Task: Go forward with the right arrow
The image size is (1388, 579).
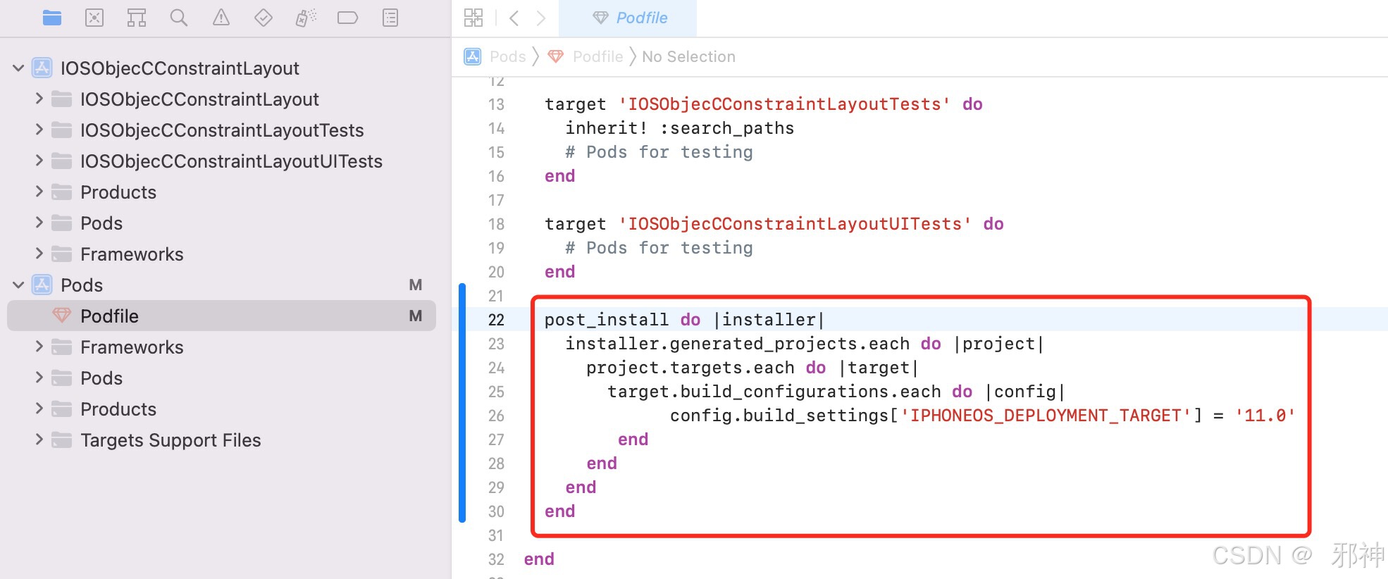Action: click(541, 18)
